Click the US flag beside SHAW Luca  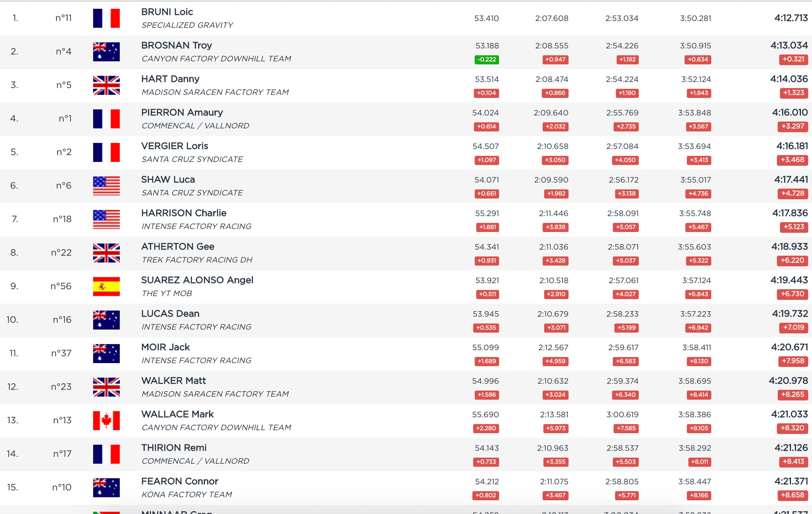[106, 186]
